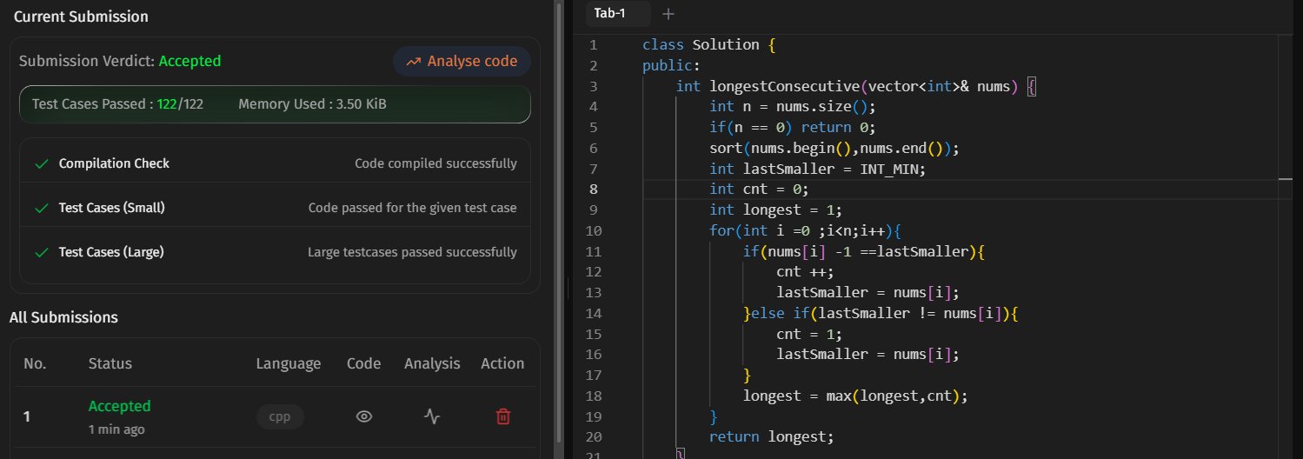Image resolution: width=1303 pixels, height=459 pixels.
Task: Open the Accepted status in submissions table
Action: pos(119,406)
